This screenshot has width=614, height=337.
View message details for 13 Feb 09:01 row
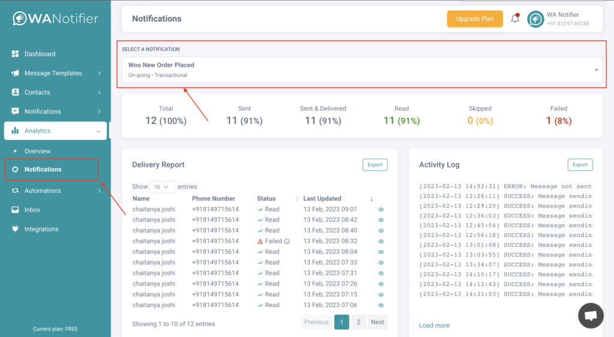(381, 209)
